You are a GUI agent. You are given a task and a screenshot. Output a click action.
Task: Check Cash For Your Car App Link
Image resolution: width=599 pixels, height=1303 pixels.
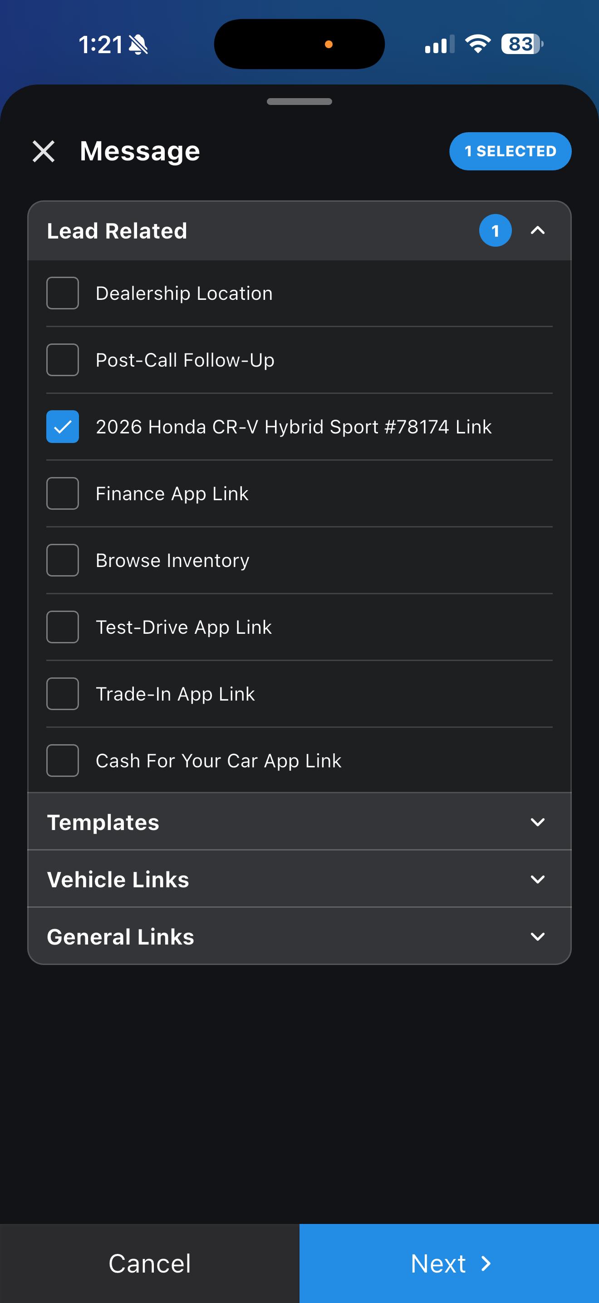pyautogui.click(x=63, y=760)
